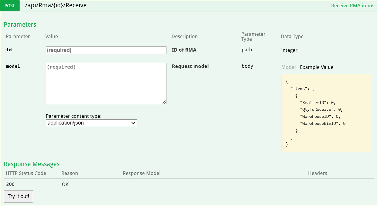Click the 'Parameter Type' column header
Screen dimensions: 378x206
click(253, 37)
